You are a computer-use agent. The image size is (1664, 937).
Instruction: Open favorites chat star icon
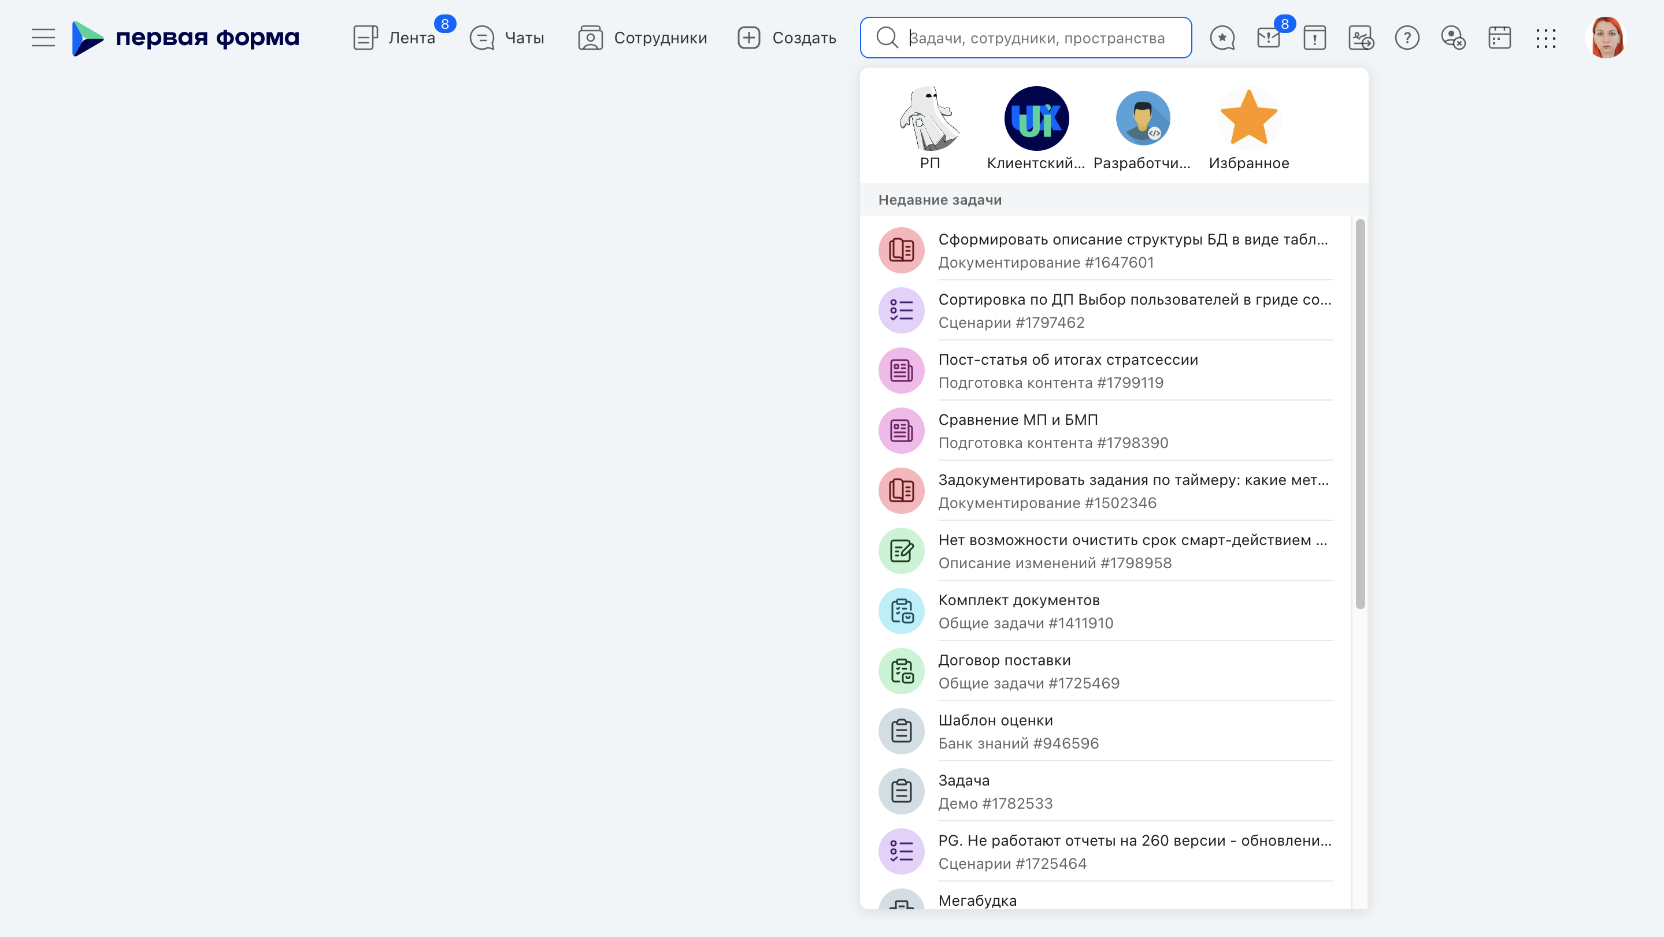coord(1222,38)
